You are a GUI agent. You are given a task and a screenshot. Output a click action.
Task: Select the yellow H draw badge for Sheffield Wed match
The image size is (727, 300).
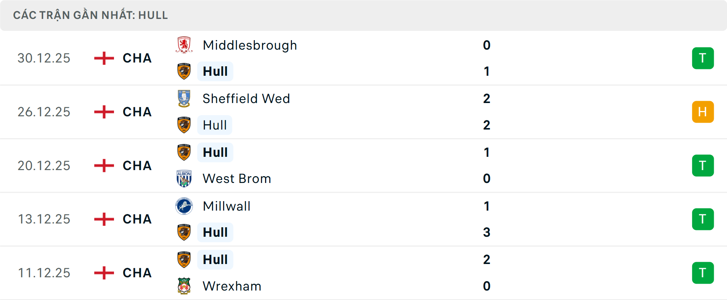pyautogui.click(x=703, y=112)
